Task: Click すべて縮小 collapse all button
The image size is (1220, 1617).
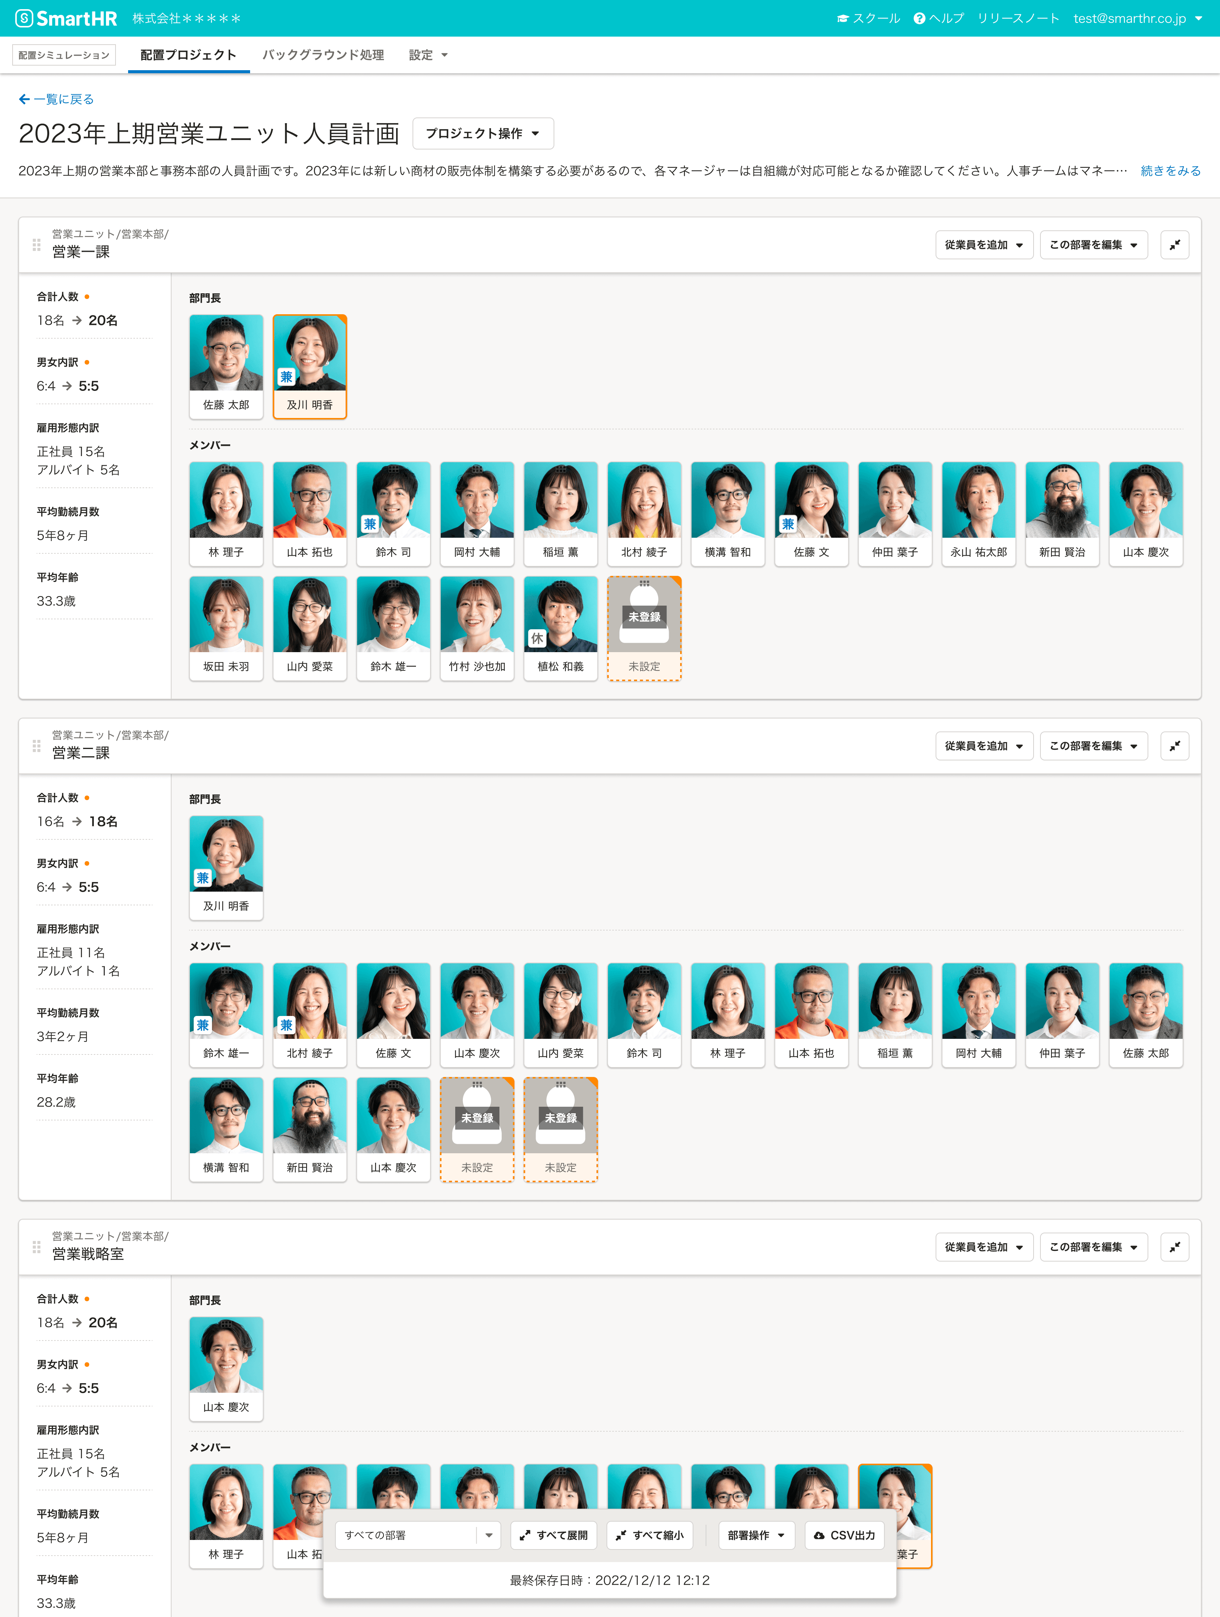Action: tap(650, 1535)
